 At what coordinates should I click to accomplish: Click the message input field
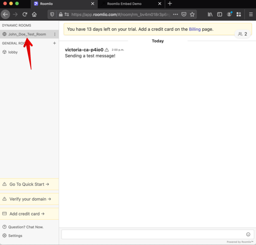[153, 234]
